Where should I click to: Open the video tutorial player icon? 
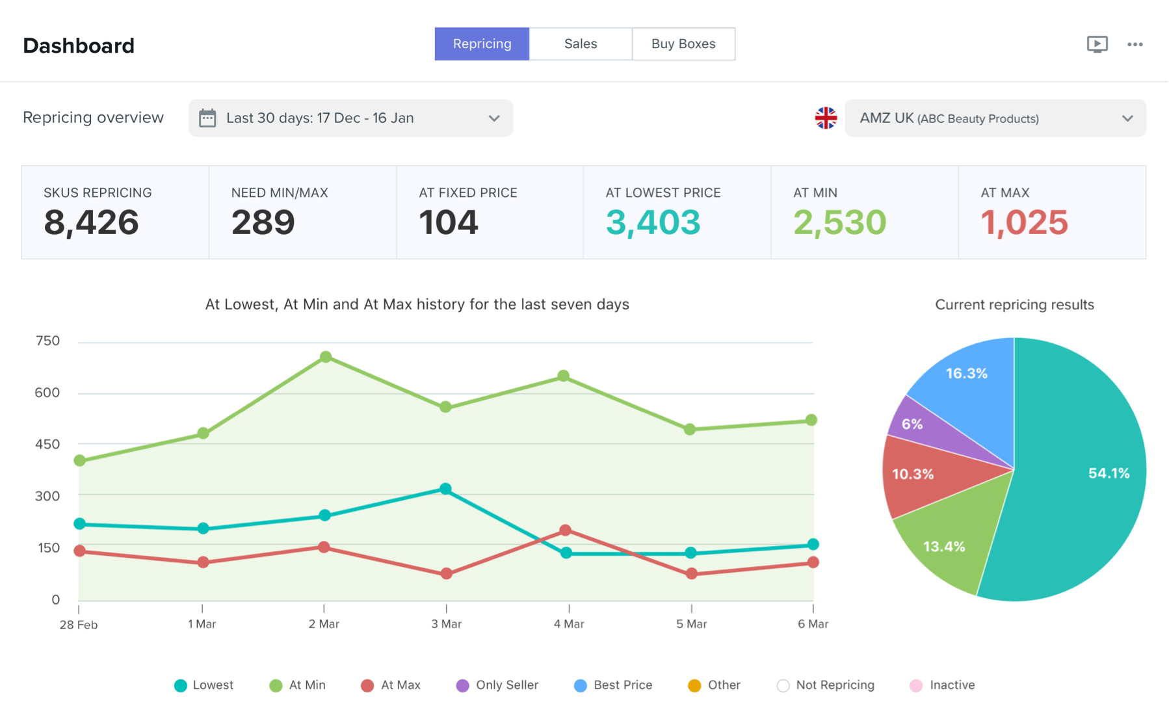click(x=1097, y=44)
